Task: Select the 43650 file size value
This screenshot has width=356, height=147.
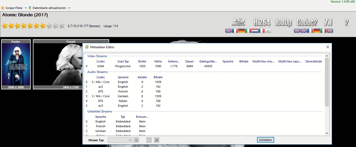Action: [208, 66]
